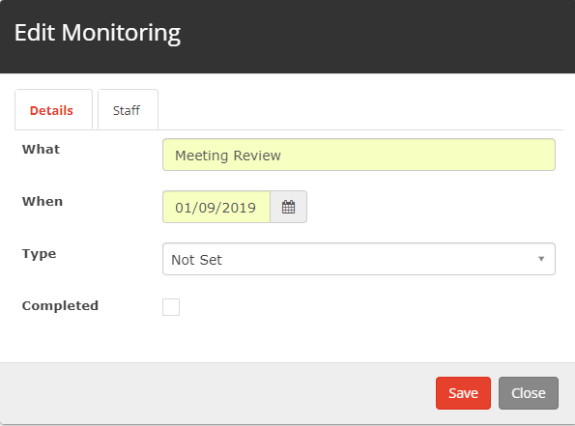Open the calendar date picker icon

[288, 207]
